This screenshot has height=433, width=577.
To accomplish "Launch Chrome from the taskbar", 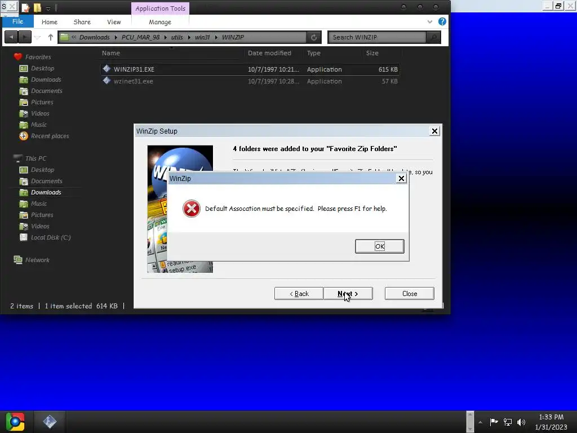I will click(x=15, y=422).
